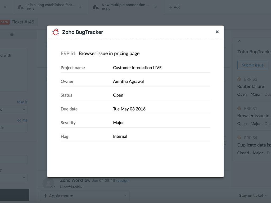This screenshot has width=271, height=203.
Task: Click the bug icon beside ERP S4
Action: [x=240, y=138]
